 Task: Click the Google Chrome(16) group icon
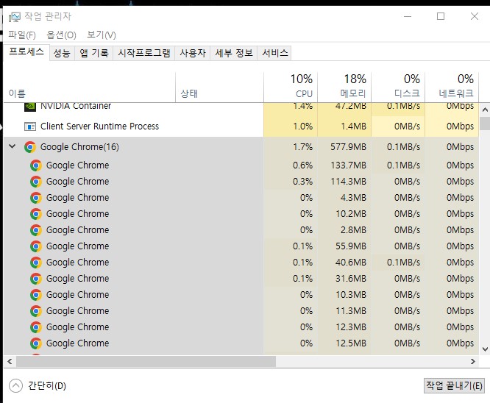30,147
